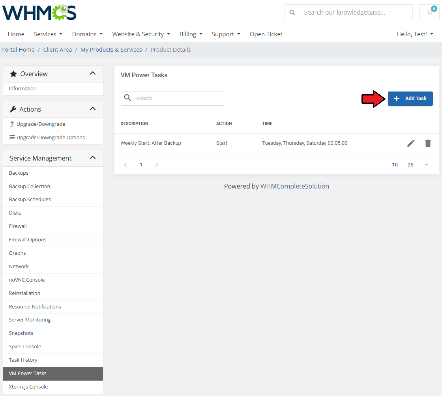Click 'Weekly Start: After Backup' description
This screenshot has width=442, height=396.
click(151, 143)
